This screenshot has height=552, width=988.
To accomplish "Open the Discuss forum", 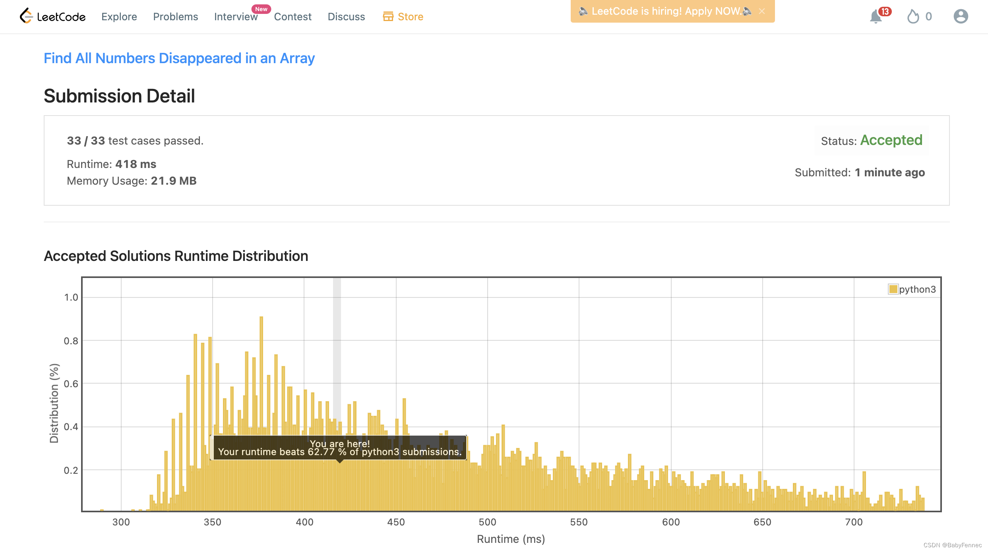I will point(346,17).
